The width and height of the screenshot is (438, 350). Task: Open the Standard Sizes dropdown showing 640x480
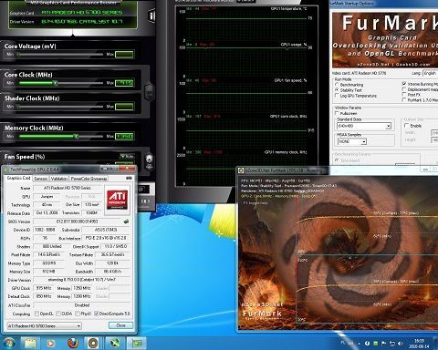coord(364,126)
